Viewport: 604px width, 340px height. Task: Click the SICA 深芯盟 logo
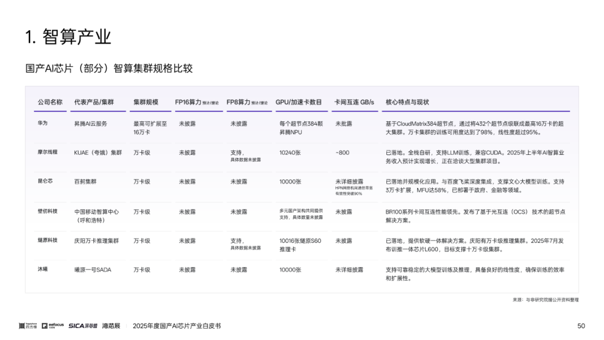[83, 326]
